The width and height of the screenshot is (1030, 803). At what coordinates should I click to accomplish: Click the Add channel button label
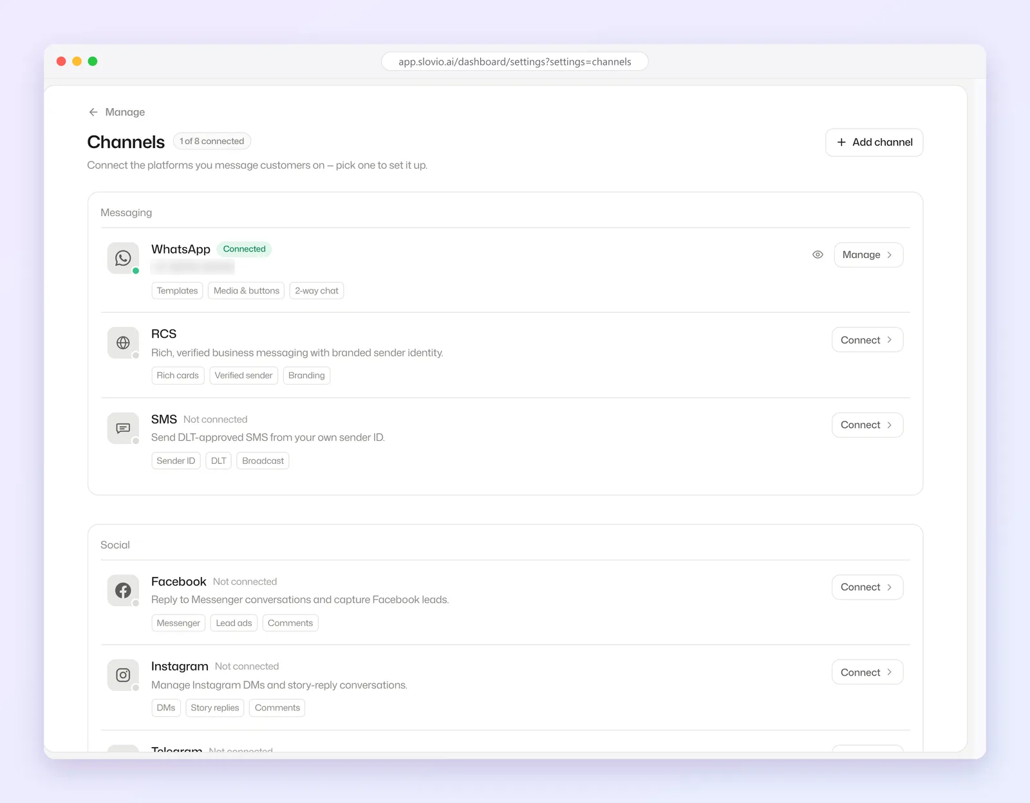(883, 142)
